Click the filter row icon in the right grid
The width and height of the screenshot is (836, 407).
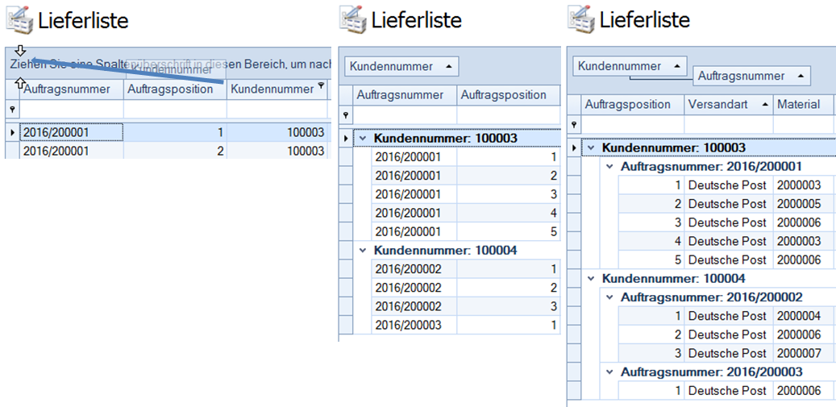tap(574, 125)
